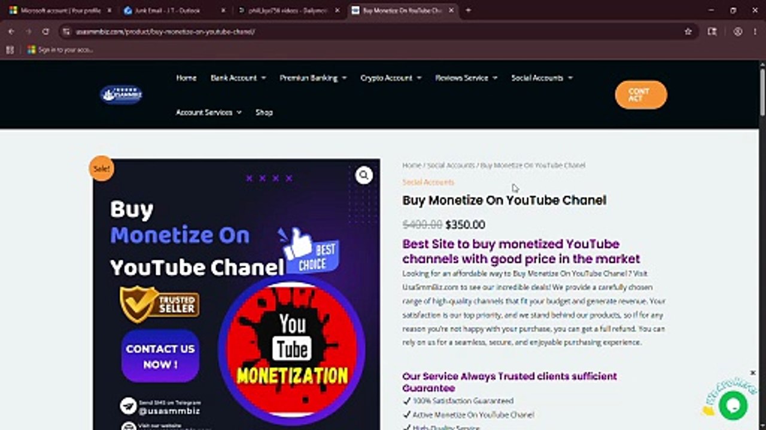The height and width of the screenshot is (430, 766).
Task: Zoom the product image with magnifier icon
Action: pyautogui.click(x=364, y=175)
